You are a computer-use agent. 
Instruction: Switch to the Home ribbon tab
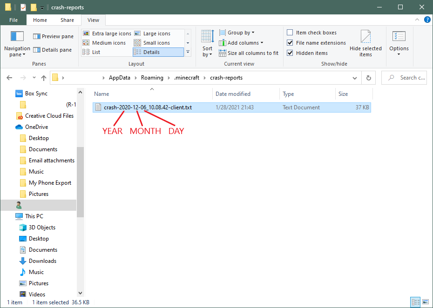(40, 20)
